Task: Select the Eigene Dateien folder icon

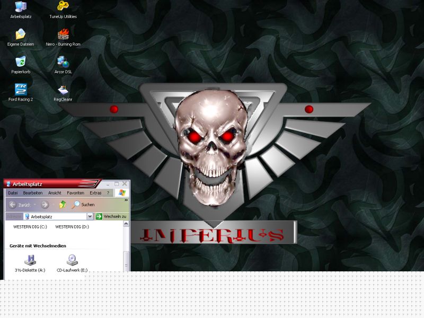Action: [x=21, y=38]
